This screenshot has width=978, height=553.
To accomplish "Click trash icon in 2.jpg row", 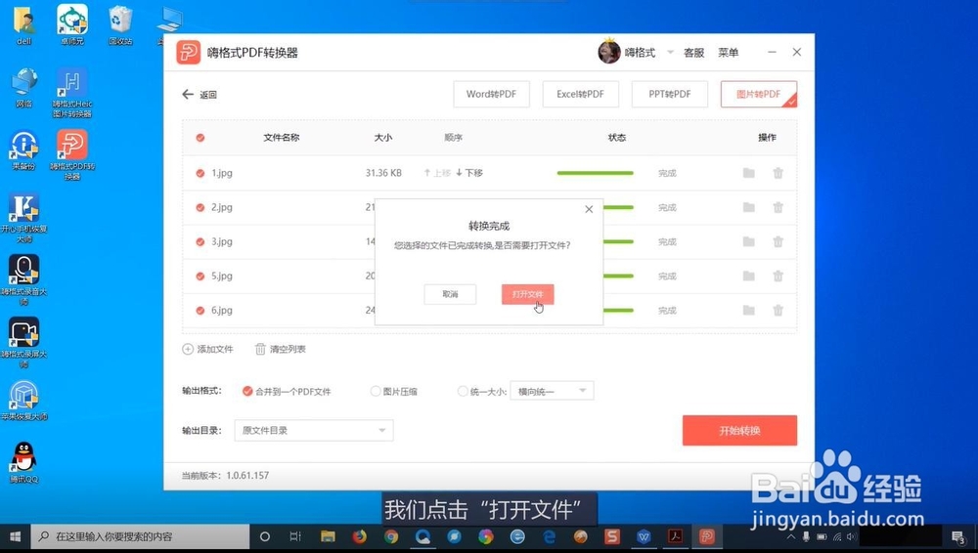I will coord(778,207).
